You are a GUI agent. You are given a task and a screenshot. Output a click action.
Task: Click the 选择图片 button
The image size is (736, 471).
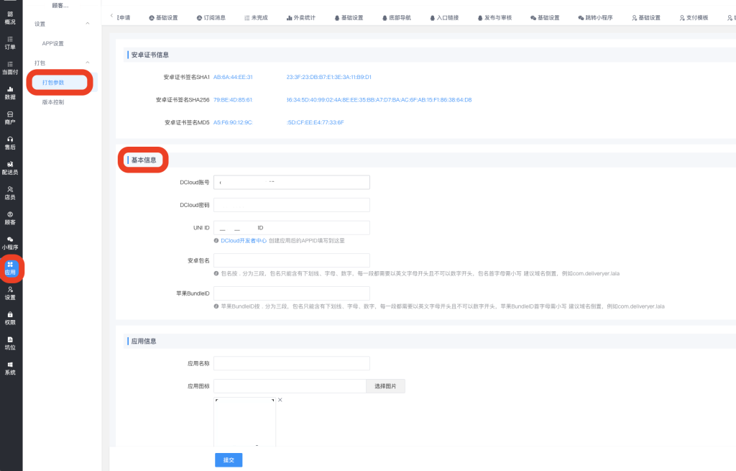coord(385,386)
